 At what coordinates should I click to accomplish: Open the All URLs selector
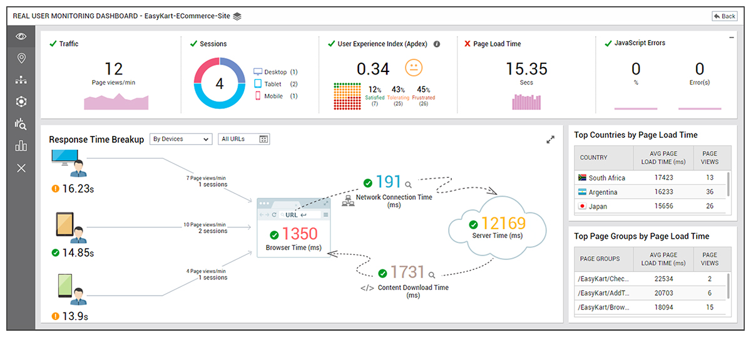pyautogui.click(x=244, y=139)
